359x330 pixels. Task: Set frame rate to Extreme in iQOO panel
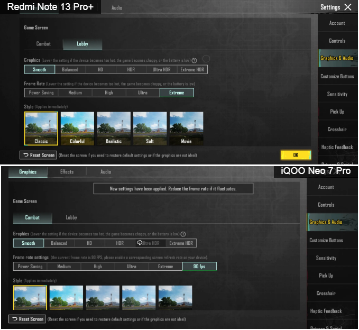165,267
